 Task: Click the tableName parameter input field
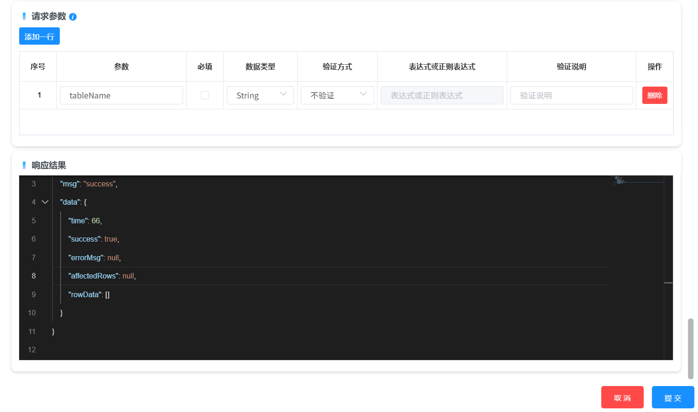click(x=121, y=95)
